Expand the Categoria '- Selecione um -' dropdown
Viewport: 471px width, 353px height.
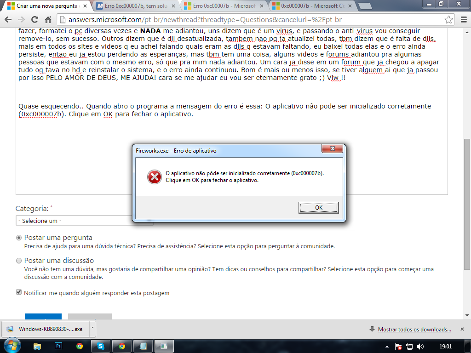(85, 221)
